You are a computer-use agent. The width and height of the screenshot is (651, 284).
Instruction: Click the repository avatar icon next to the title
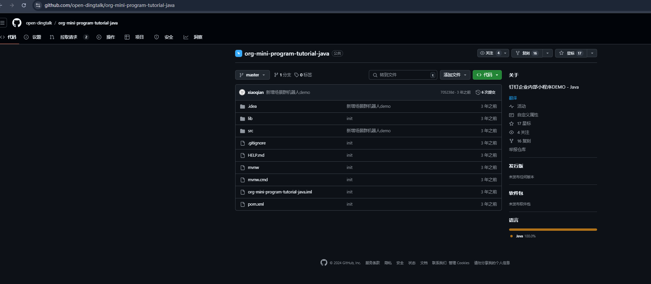tap(239, 53)
